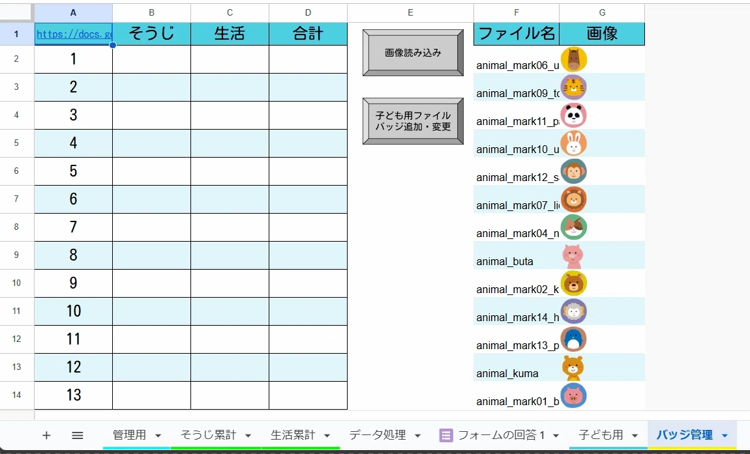Click cell containing number 5 in column A
This screenshot has height=454, width=750.
coord(73,171)
